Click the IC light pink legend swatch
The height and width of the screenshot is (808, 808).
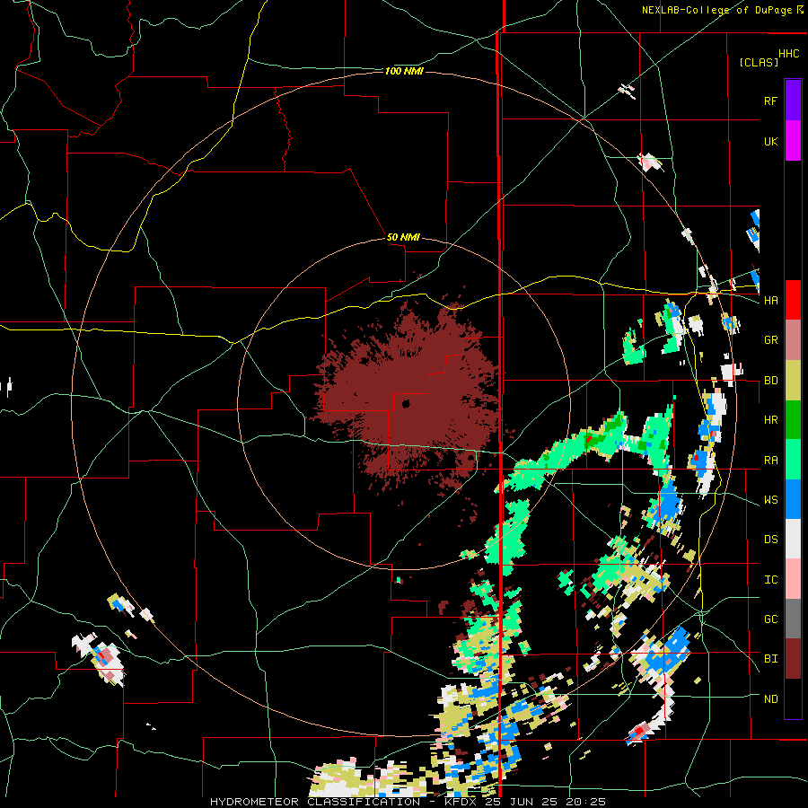coord(793,579)
